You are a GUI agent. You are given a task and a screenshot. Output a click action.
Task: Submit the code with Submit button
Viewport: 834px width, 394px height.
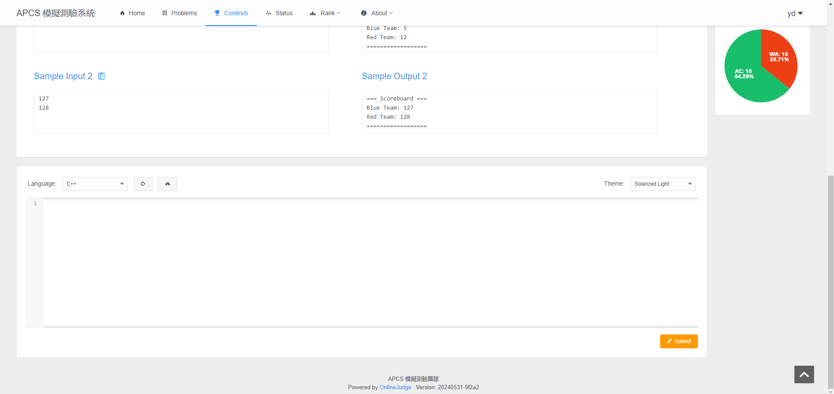pyautogui.click(x=678, y=341)
